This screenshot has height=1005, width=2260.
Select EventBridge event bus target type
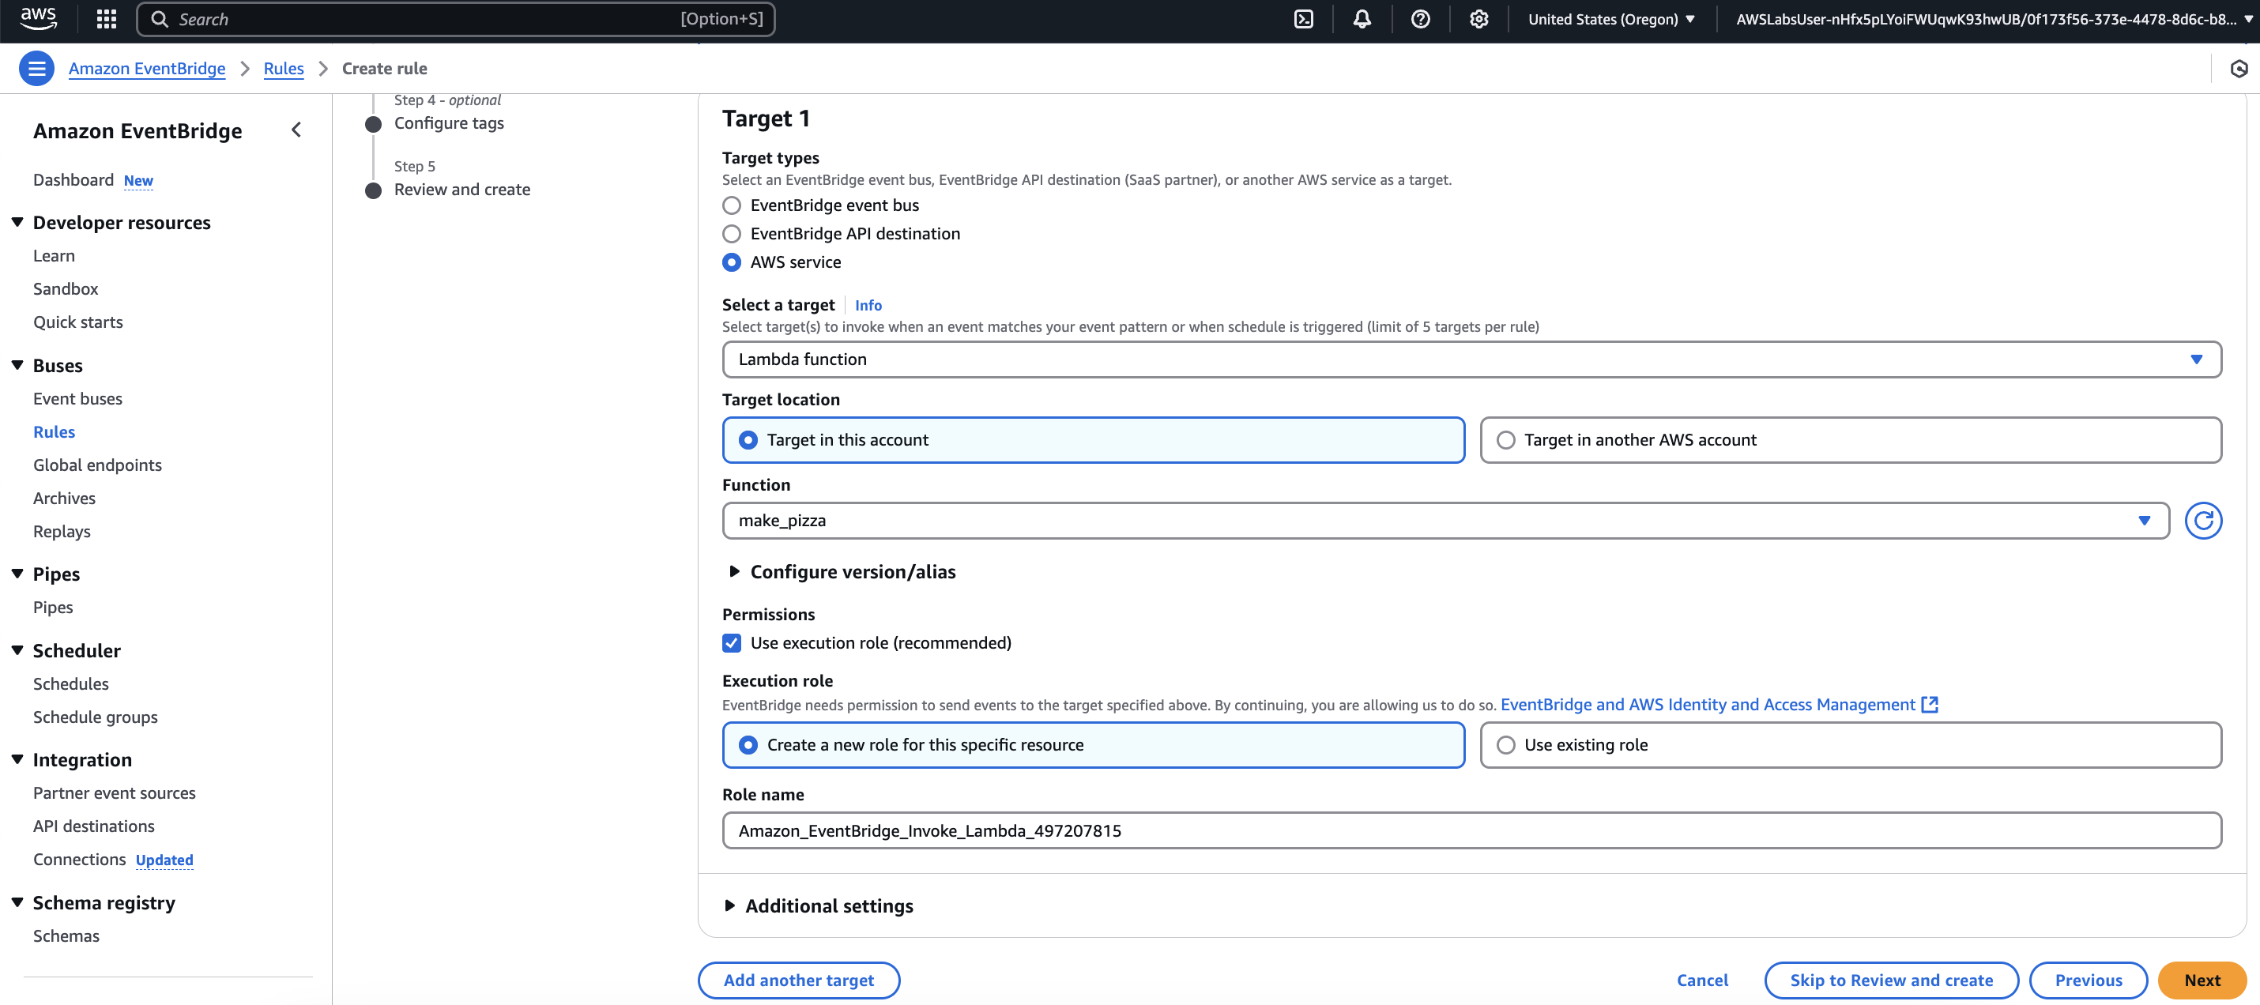click(x=732, y=205)
